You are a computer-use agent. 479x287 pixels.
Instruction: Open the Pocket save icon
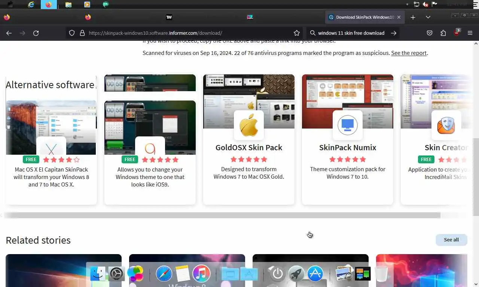[x=430, y=33]
